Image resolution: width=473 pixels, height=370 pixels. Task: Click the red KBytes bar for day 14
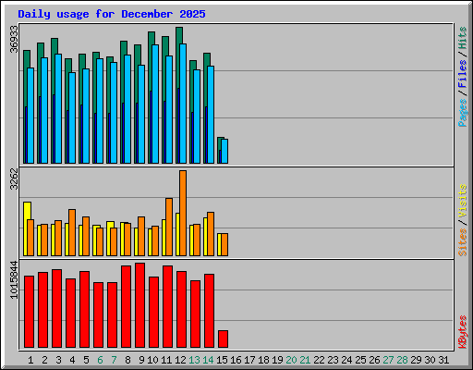[209, 311]
